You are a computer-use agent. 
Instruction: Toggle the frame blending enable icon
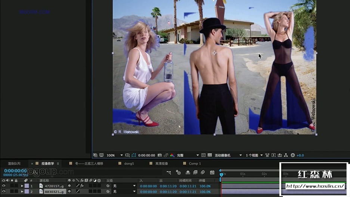pos(195,172)
